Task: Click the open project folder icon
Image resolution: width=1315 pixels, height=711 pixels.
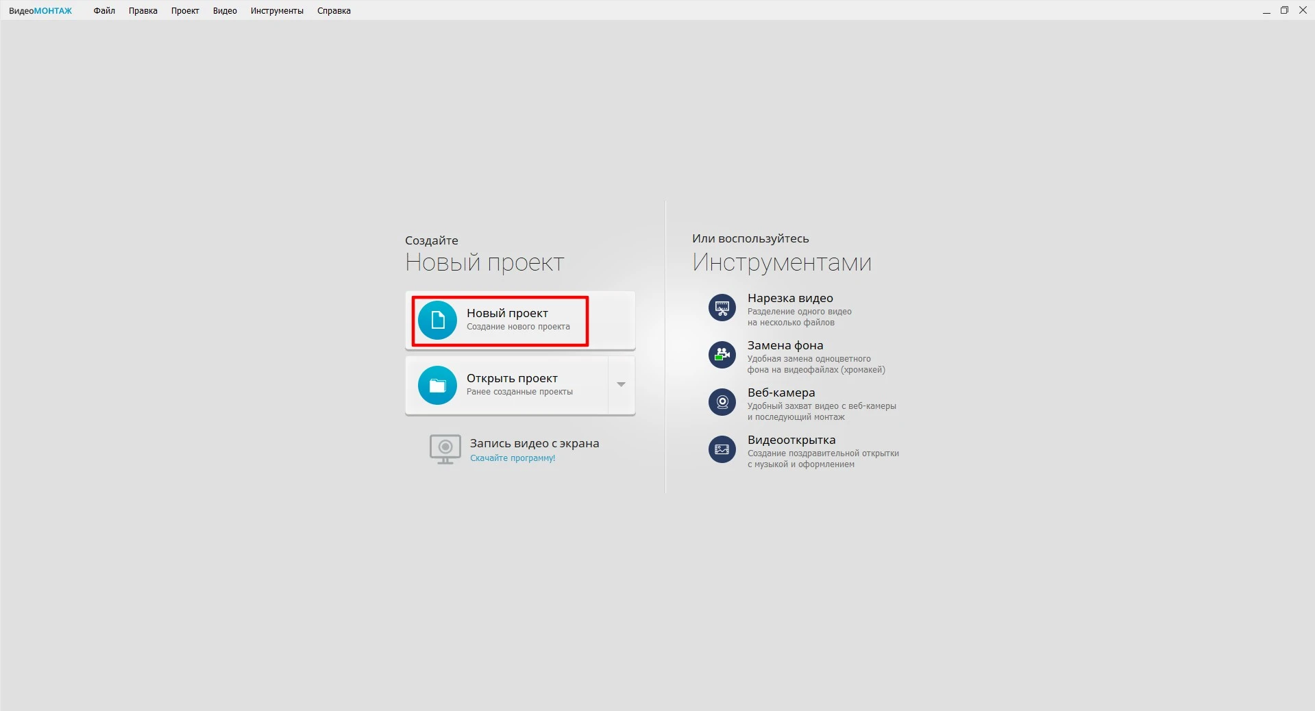Action: [x=437, y=386]
